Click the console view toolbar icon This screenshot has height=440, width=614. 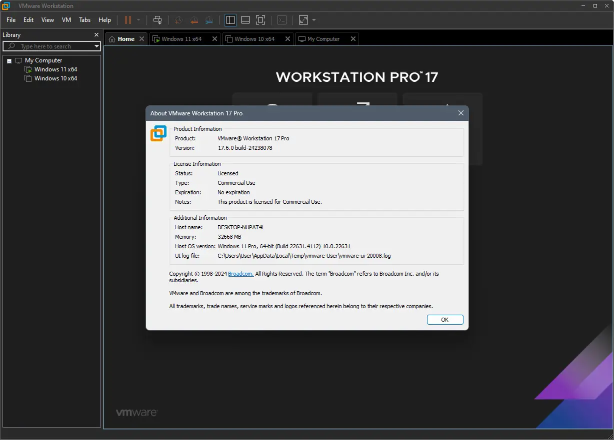(x=282, y=20)
